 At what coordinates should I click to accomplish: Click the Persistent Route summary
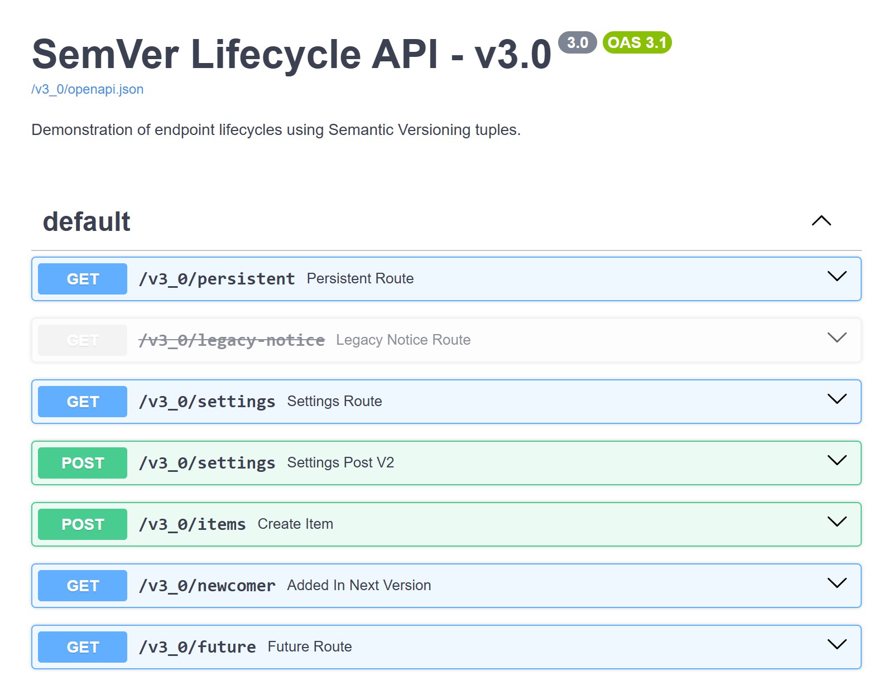(360, 278)
